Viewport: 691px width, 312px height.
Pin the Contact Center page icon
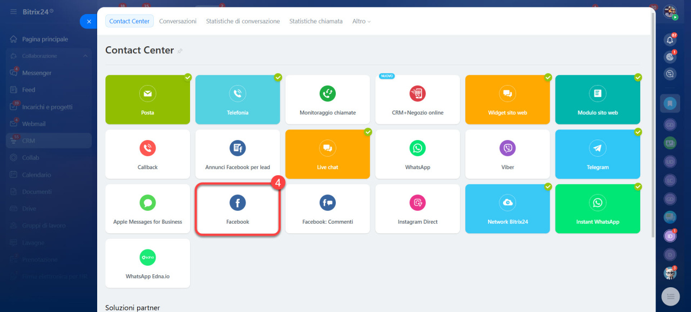[x=180, y=51]
